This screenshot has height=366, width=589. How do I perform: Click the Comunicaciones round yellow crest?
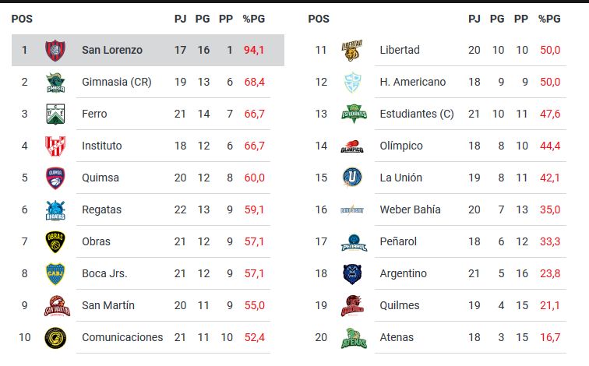[55, 338]
